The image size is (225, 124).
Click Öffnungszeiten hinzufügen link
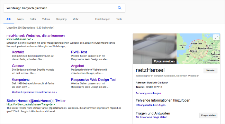pos(151,105)
